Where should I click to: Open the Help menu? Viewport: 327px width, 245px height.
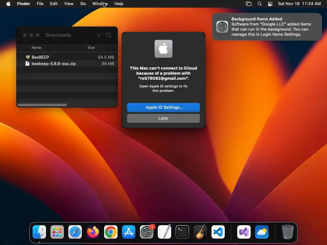(x=119, y=4)
